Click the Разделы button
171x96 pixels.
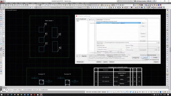pos(146,58)
